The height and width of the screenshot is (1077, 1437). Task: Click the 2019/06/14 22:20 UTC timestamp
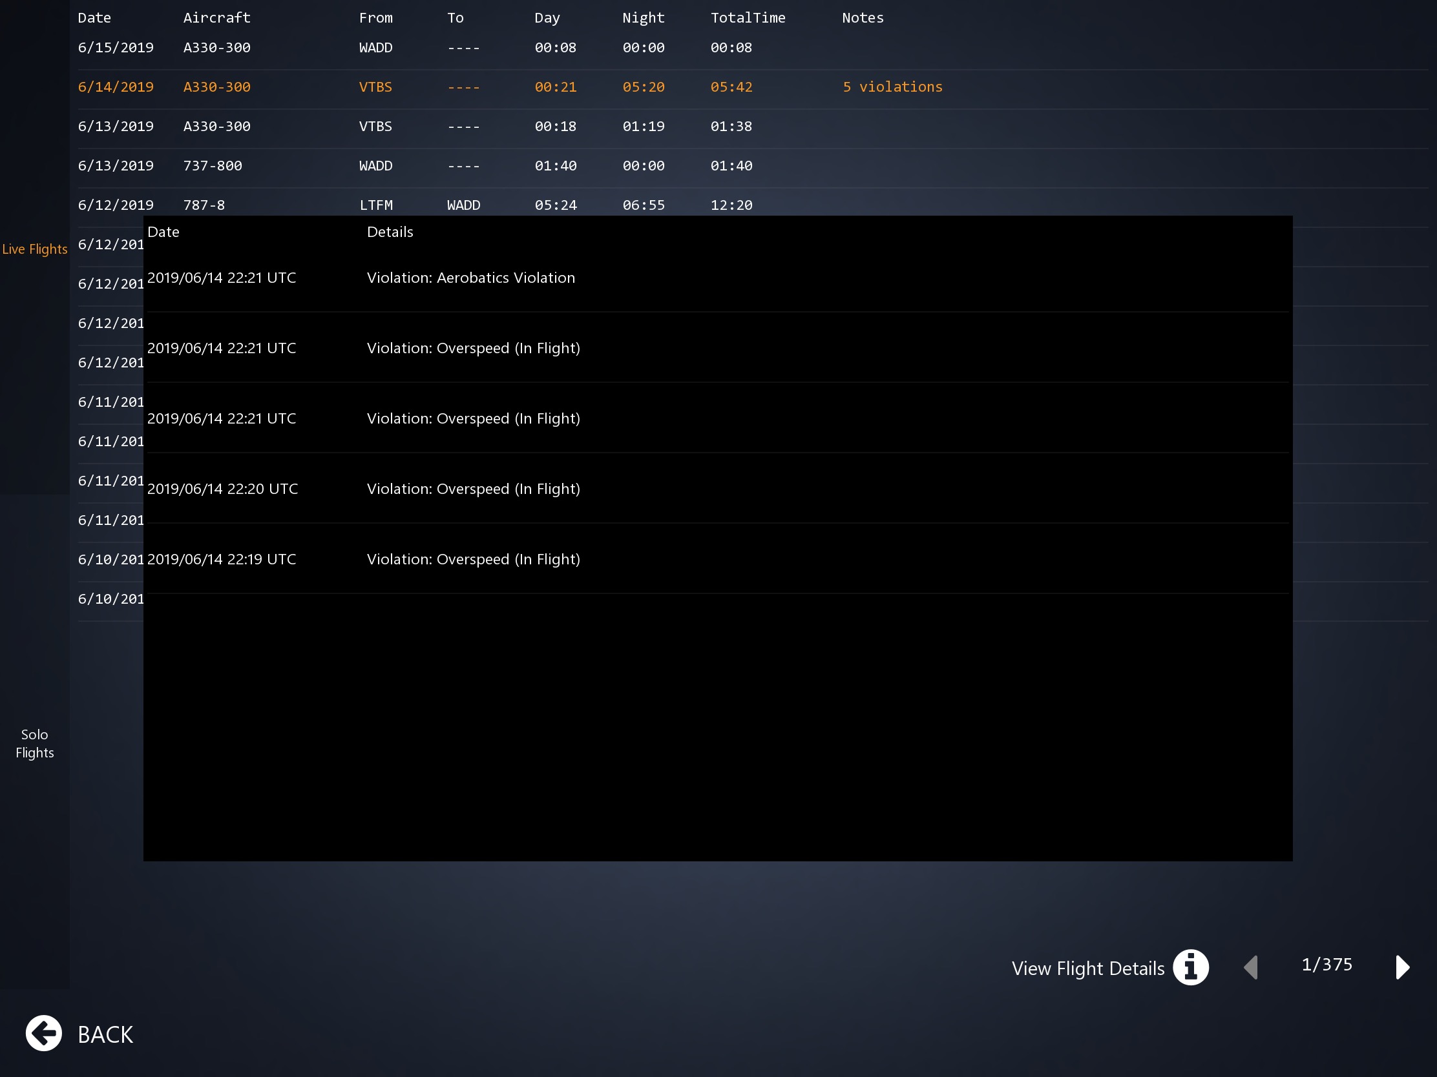point(222,489)
